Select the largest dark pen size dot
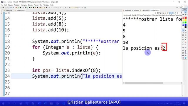Image resolution: width=188 pixels, height=106 pixels. point(186,14)
